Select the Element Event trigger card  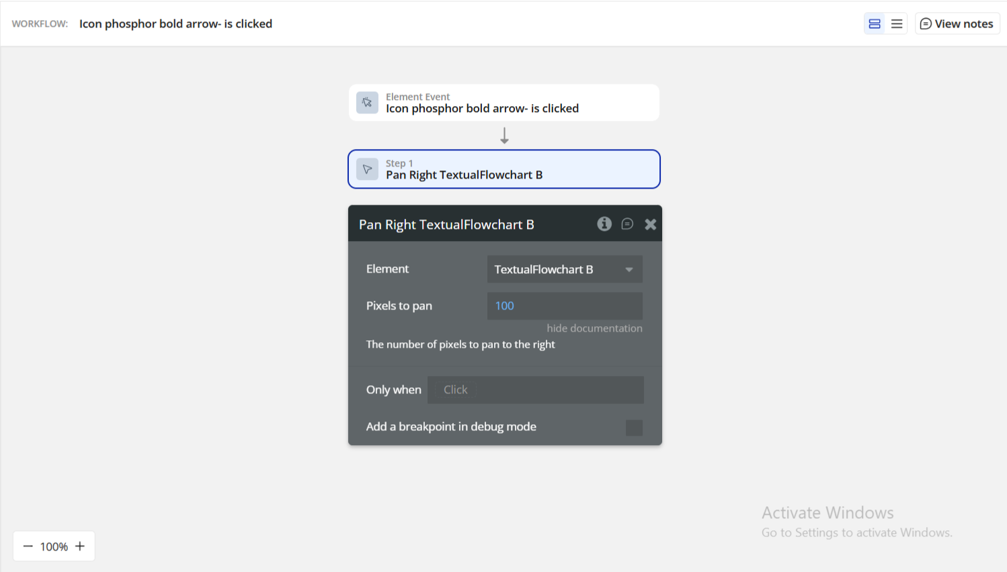(503, 103)
